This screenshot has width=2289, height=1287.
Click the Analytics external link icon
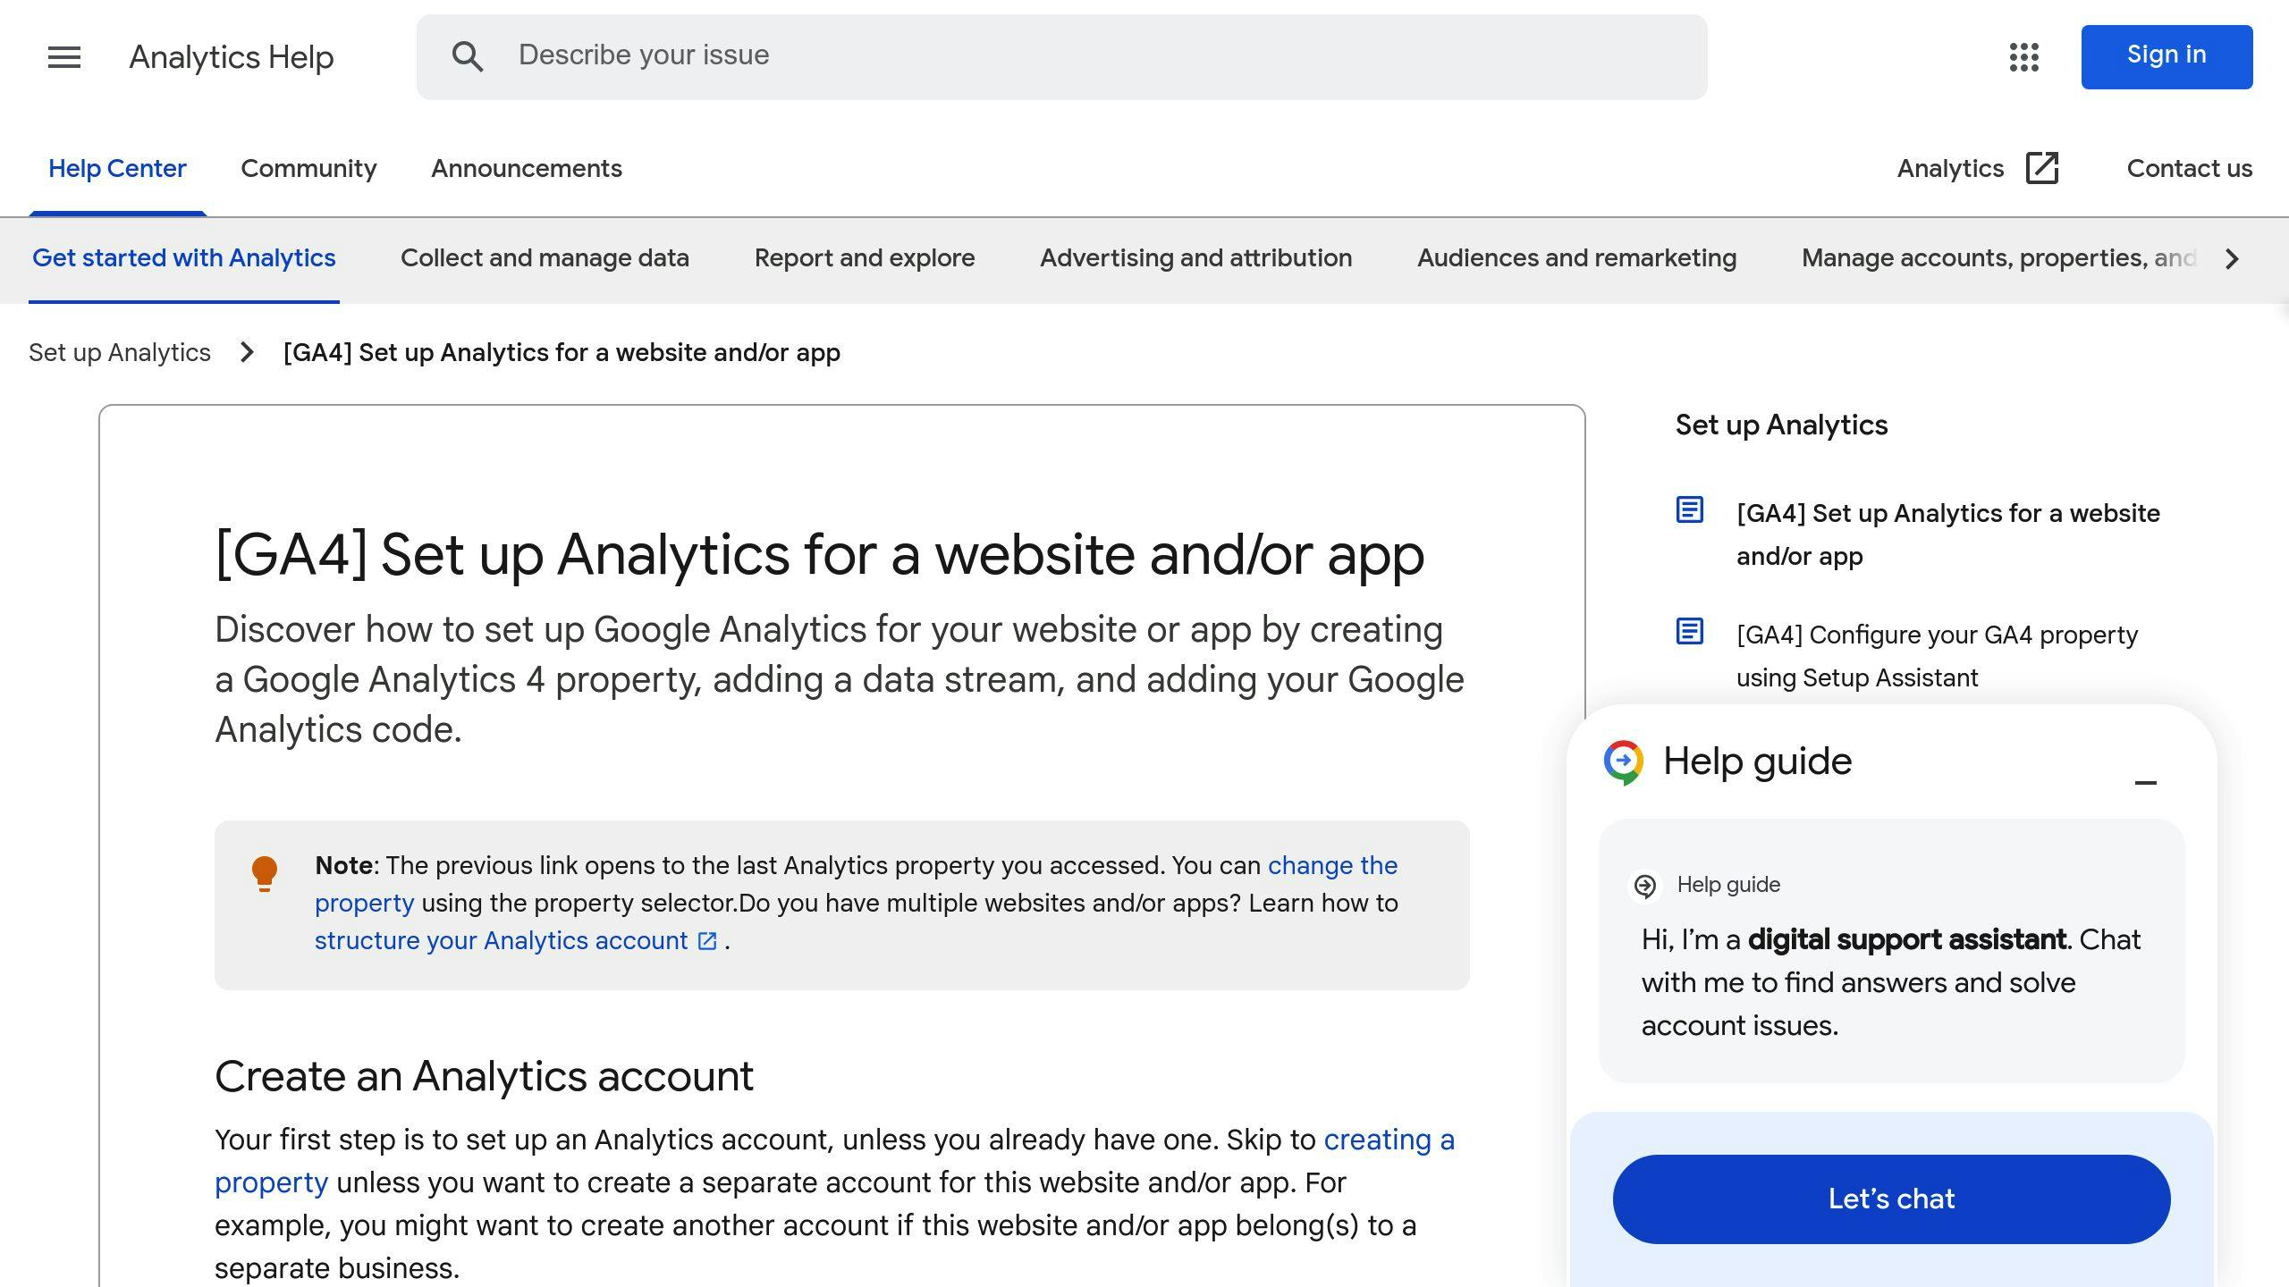tap(2041, 168)
